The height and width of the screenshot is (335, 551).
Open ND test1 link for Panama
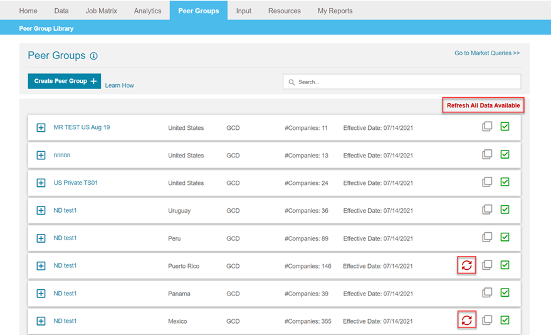pos(65,293)
